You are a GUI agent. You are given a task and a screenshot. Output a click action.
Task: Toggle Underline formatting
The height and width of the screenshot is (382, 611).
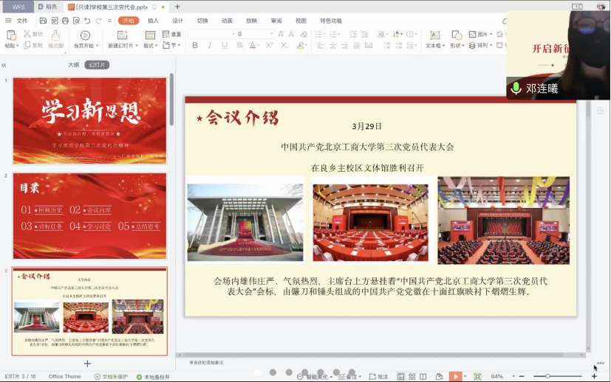click(225, 46)
